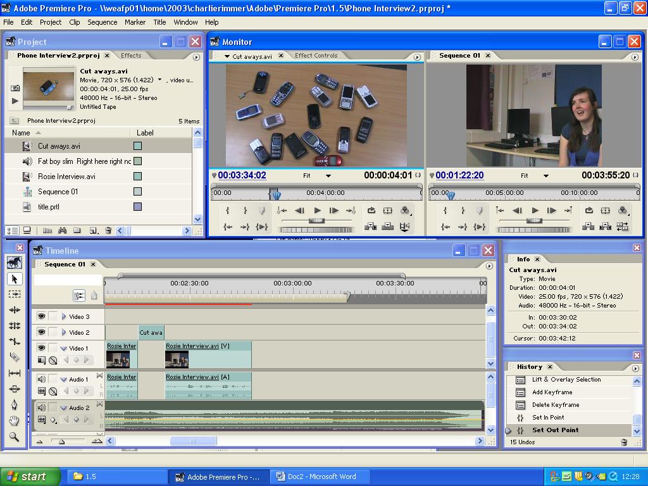Click Set unnumbered marker in Timeline
This screenshot has height=486, width=648.
pos(94,296)
